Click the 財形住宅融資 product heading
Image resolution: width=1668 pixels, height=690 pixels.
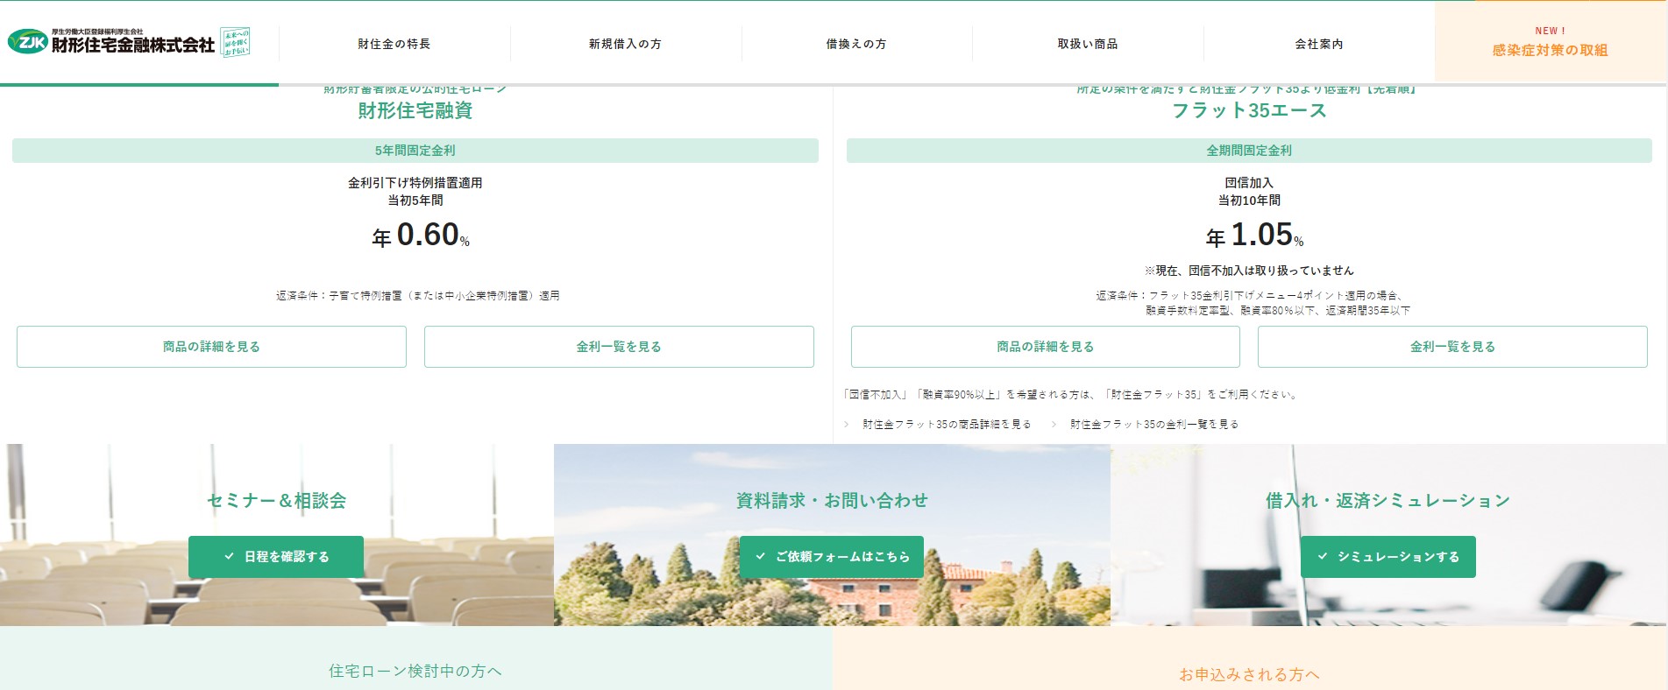click(x=415, y=110)
